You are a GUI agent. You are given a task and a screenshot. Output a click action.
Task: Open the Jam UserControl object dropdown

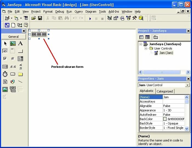pos(187,85)
